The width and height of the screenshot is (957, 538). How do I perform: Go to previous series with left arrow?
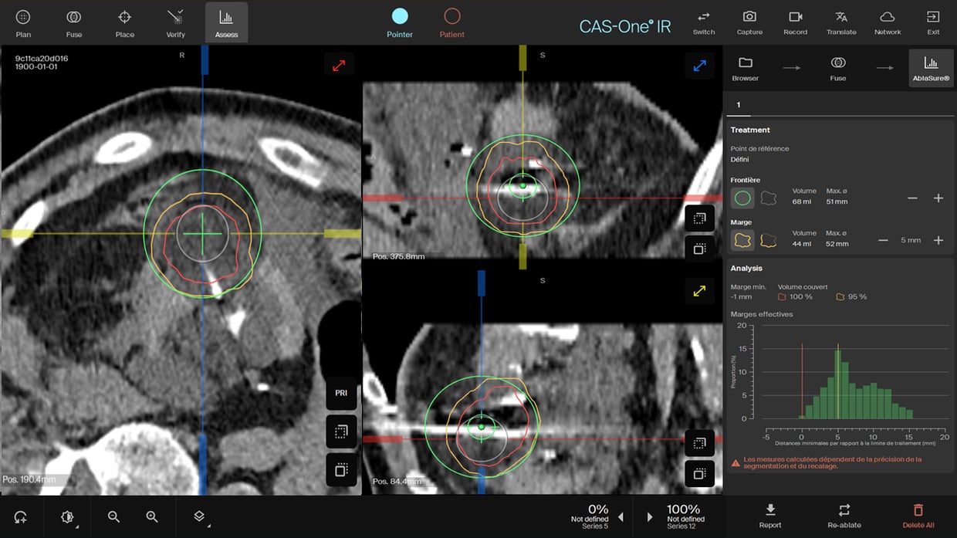621,516
